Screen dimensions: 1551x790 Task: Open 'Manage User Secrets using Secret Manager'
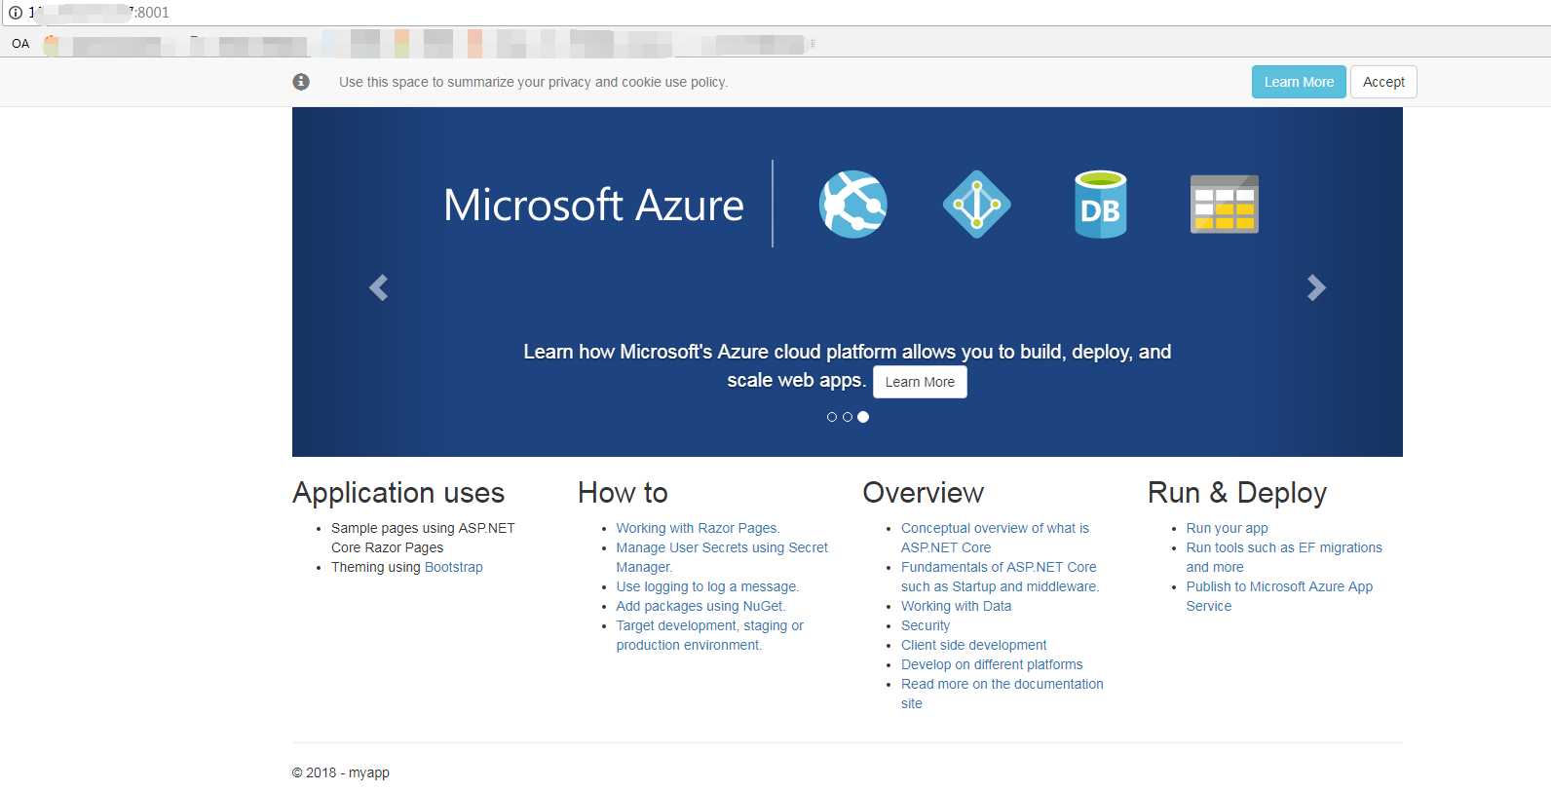[x=722, y=557]
